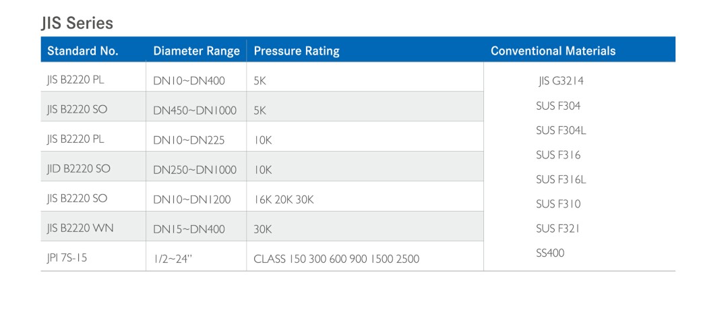Select the DN250~DN1000 diameter cell
The image size is (726, 312).
[x=195, y=170]
